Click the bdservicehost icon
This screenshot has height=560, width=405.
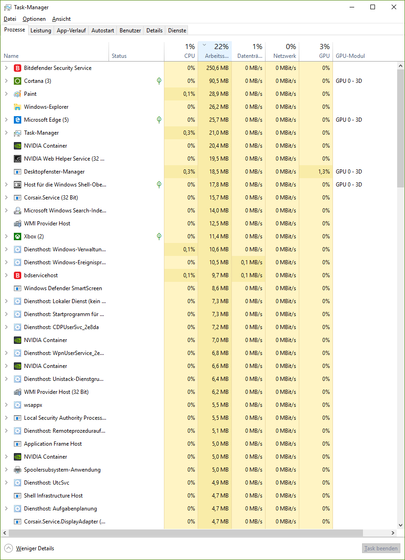pos(18,275)
